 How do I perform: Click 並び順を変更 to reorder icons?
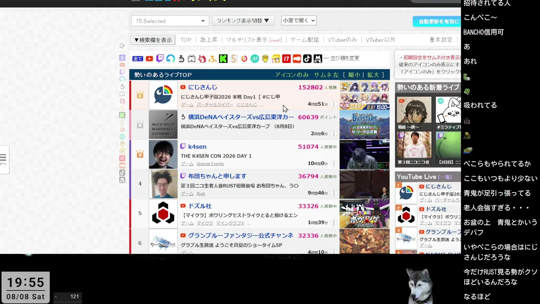[344, 58]
